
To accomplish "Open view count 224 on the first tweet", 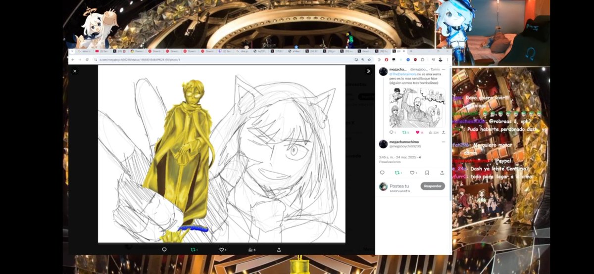I will click(x=433, y=132).
